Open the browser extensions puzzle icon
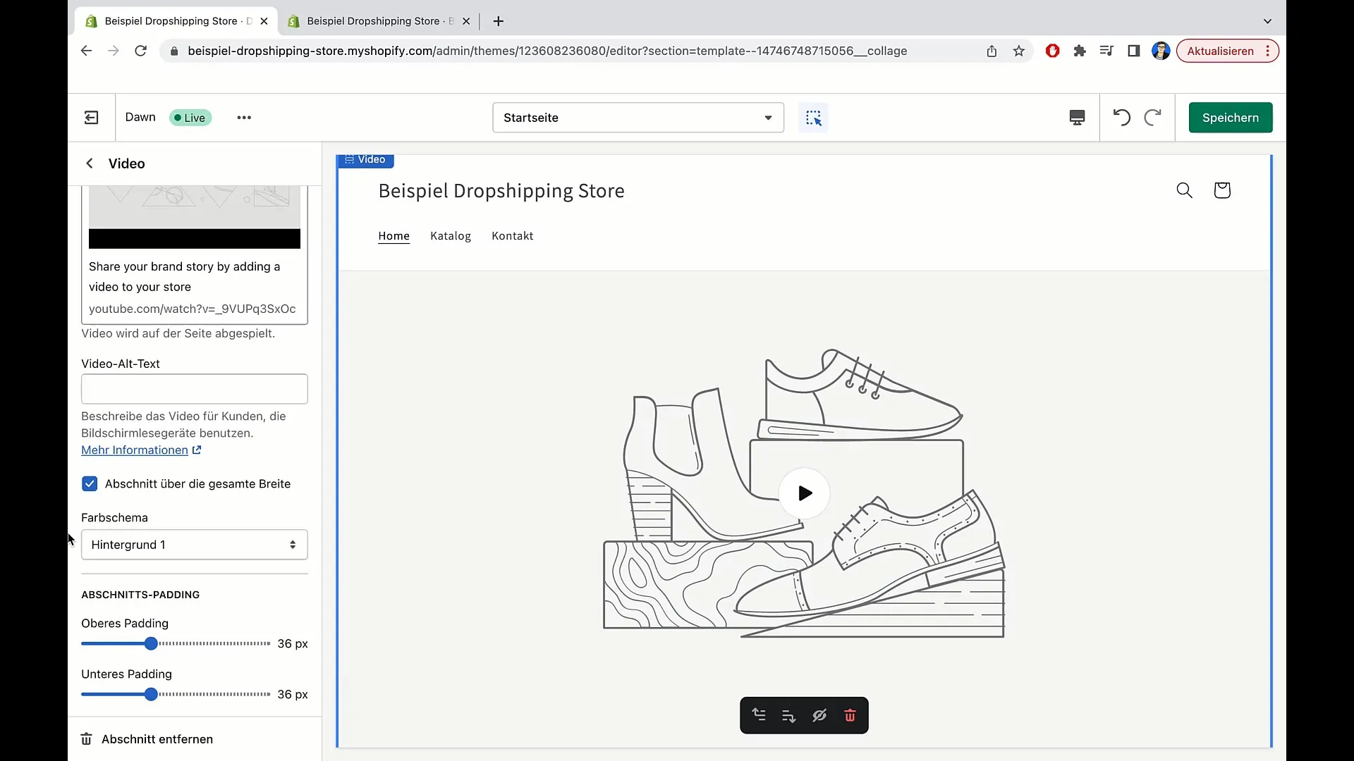 click(1080, 51)
